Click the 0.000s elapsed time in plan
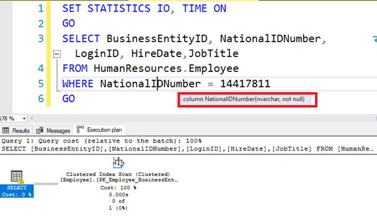This screenshot has height=223, width=377. click(x=118, y=195)
